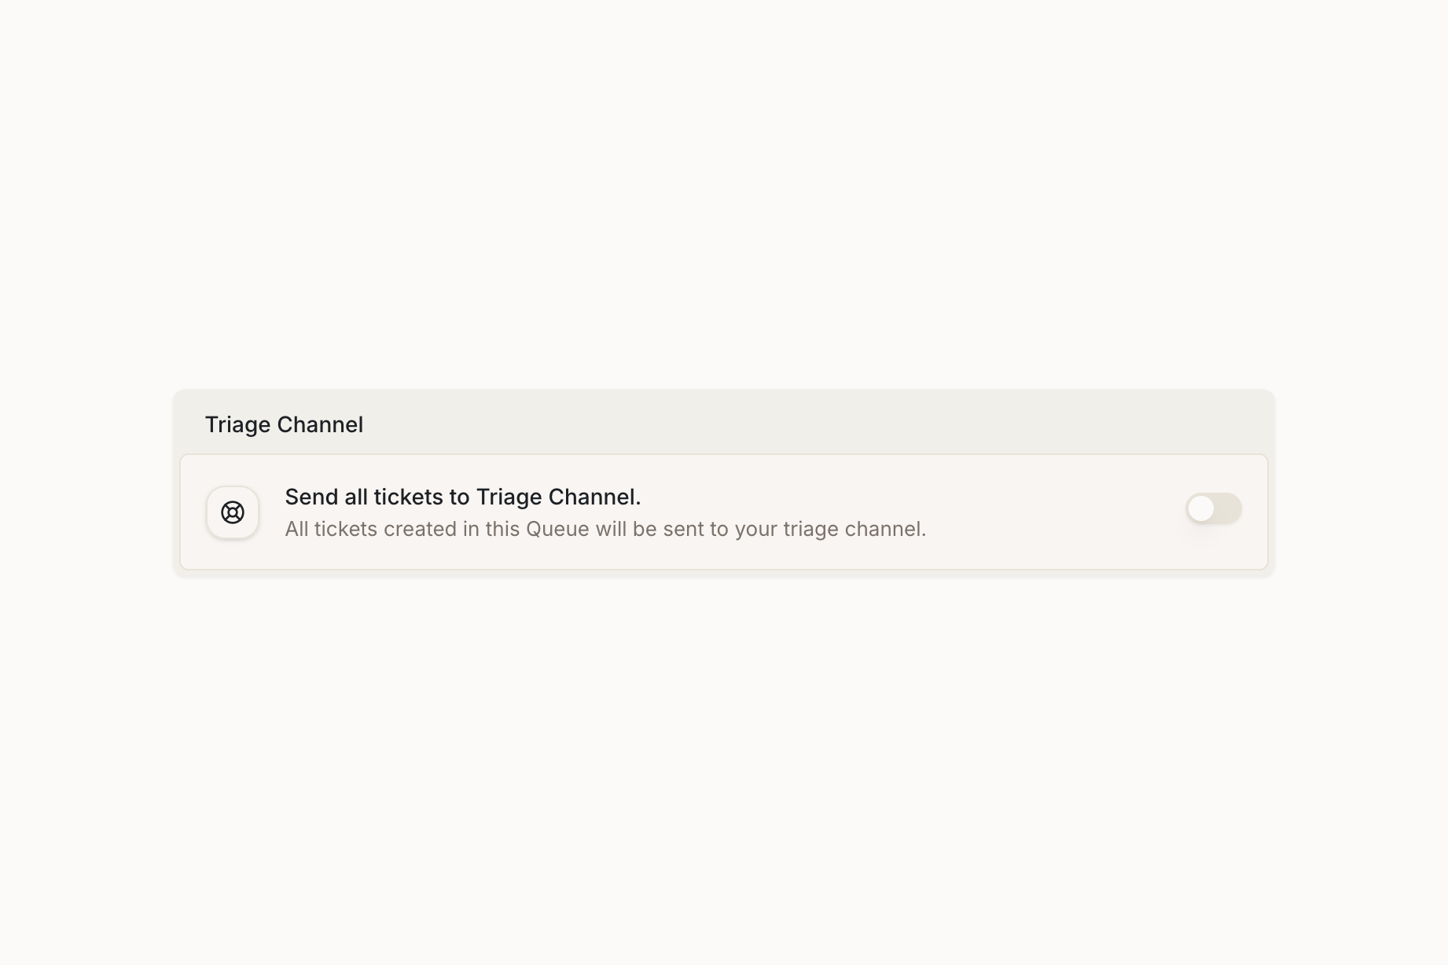Click empty space in the setting row
Image resolution: width=1448 pixels, height=965 pixels.
pyautogui.click(x=1053, y=512)
